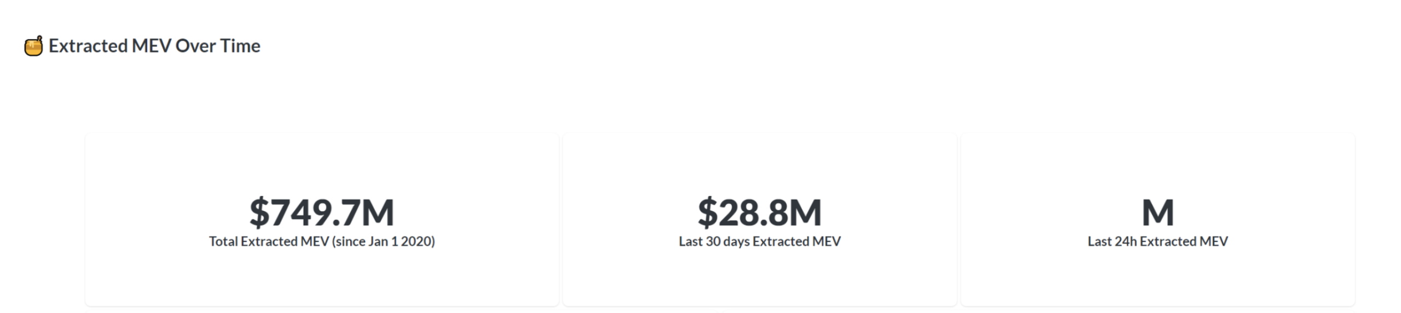The height and width of the screenshot is (313, 1401).
Task: Click the dollar sign of $749.7M
Action: (x=259, y=212)
